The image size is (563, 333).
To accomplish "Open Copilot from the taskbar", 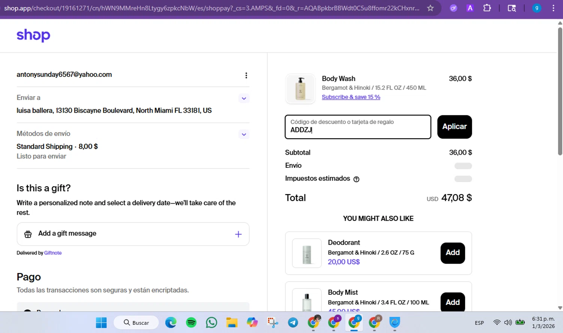I will (x=252, y=323).
